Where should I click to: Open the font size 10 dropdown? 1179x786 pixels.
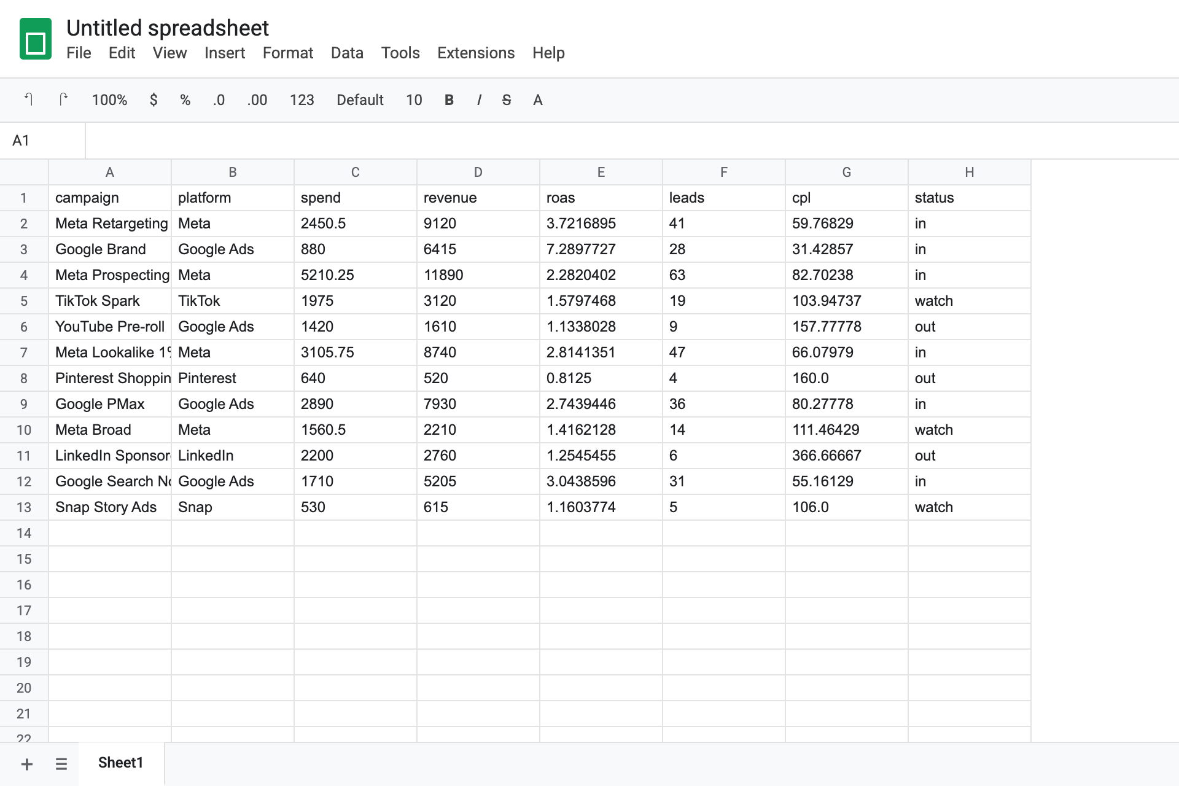click(x=414, y=99)
